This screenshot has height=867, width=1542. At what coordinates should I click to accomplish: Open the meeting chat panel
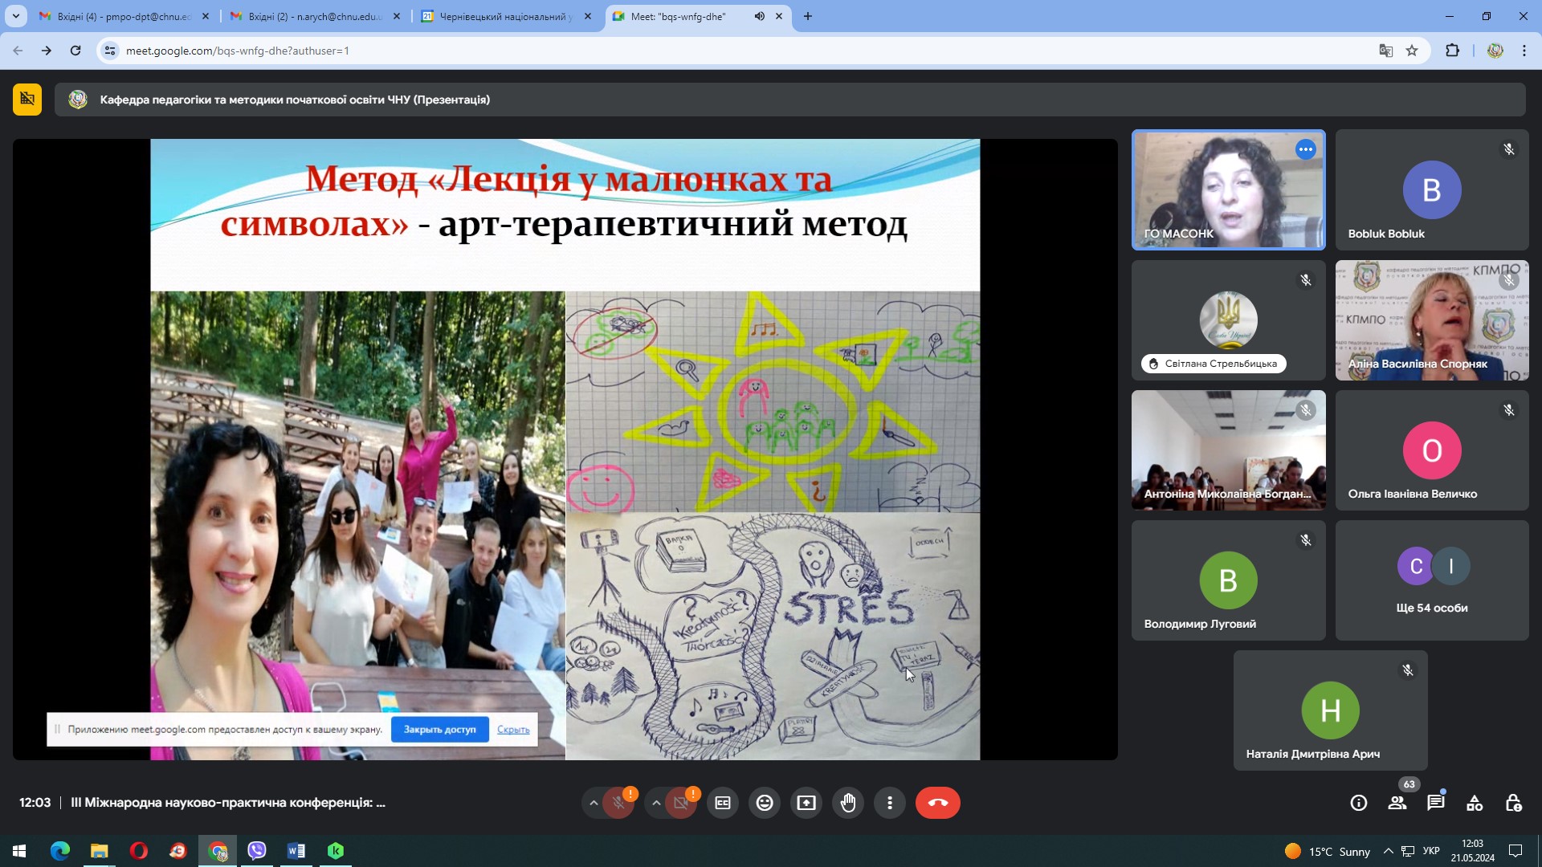coord(1435,803)
